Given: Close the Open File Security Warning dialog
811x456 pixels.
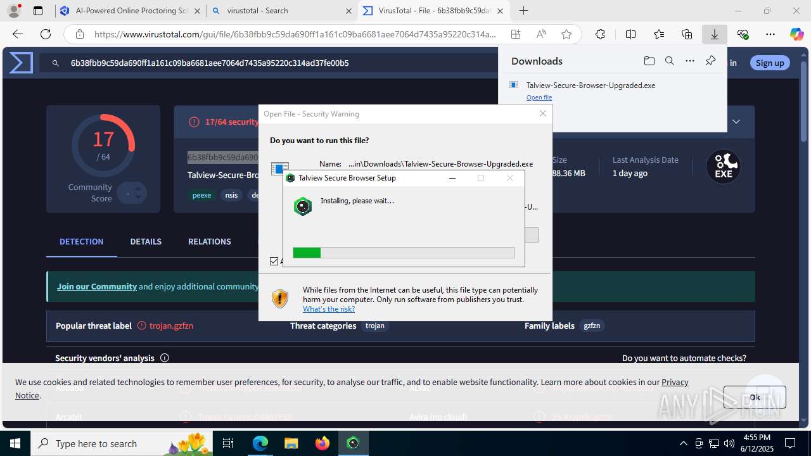Looking at the screenshot, I should pyautogui.click(x=542, y=113).
